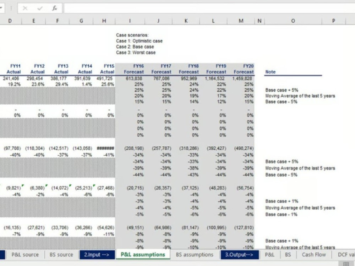Switch to the 3.Output--> sheet
This screenshot has width=355, height=266.
[x=240, y=255]
